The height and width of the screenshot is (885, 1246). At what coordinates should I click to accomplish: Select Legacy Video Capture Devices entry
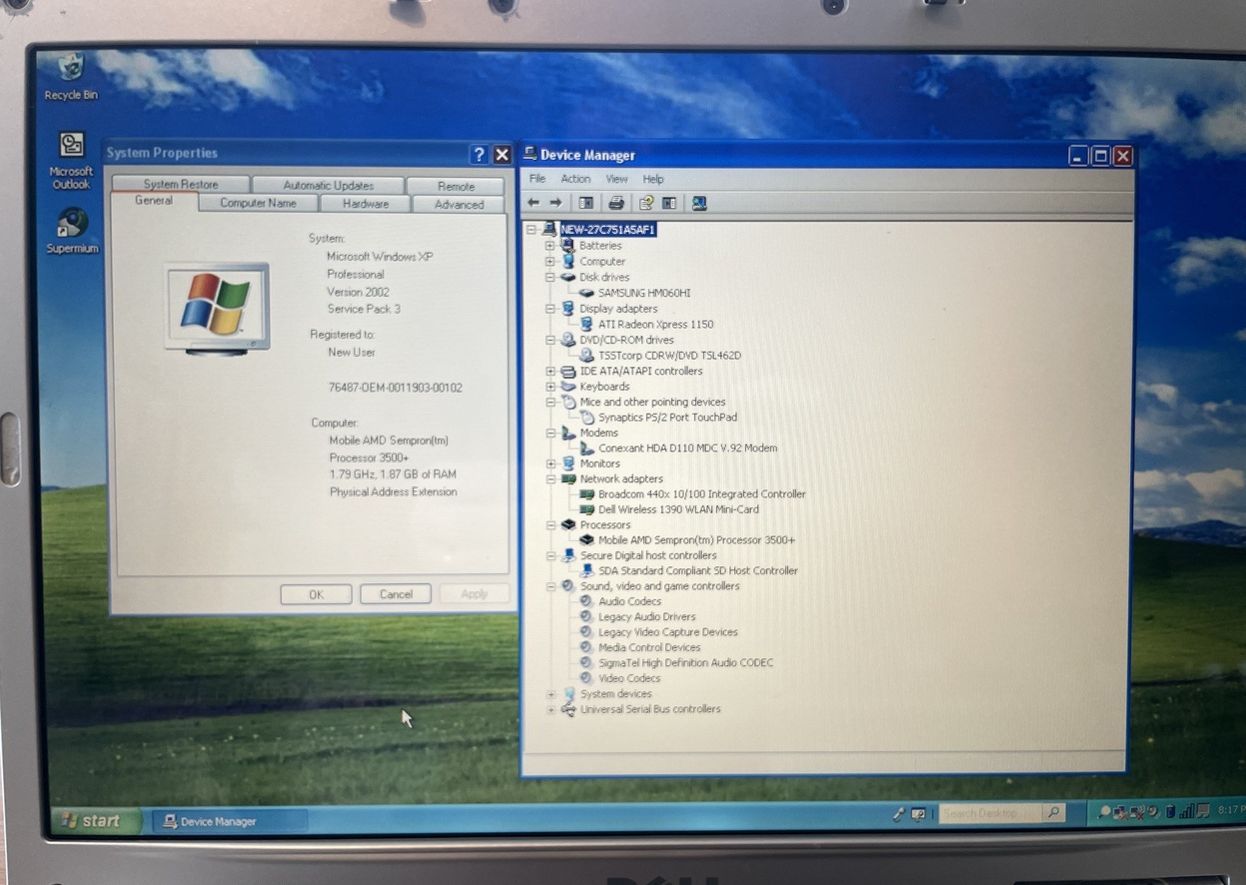[667, 633]
